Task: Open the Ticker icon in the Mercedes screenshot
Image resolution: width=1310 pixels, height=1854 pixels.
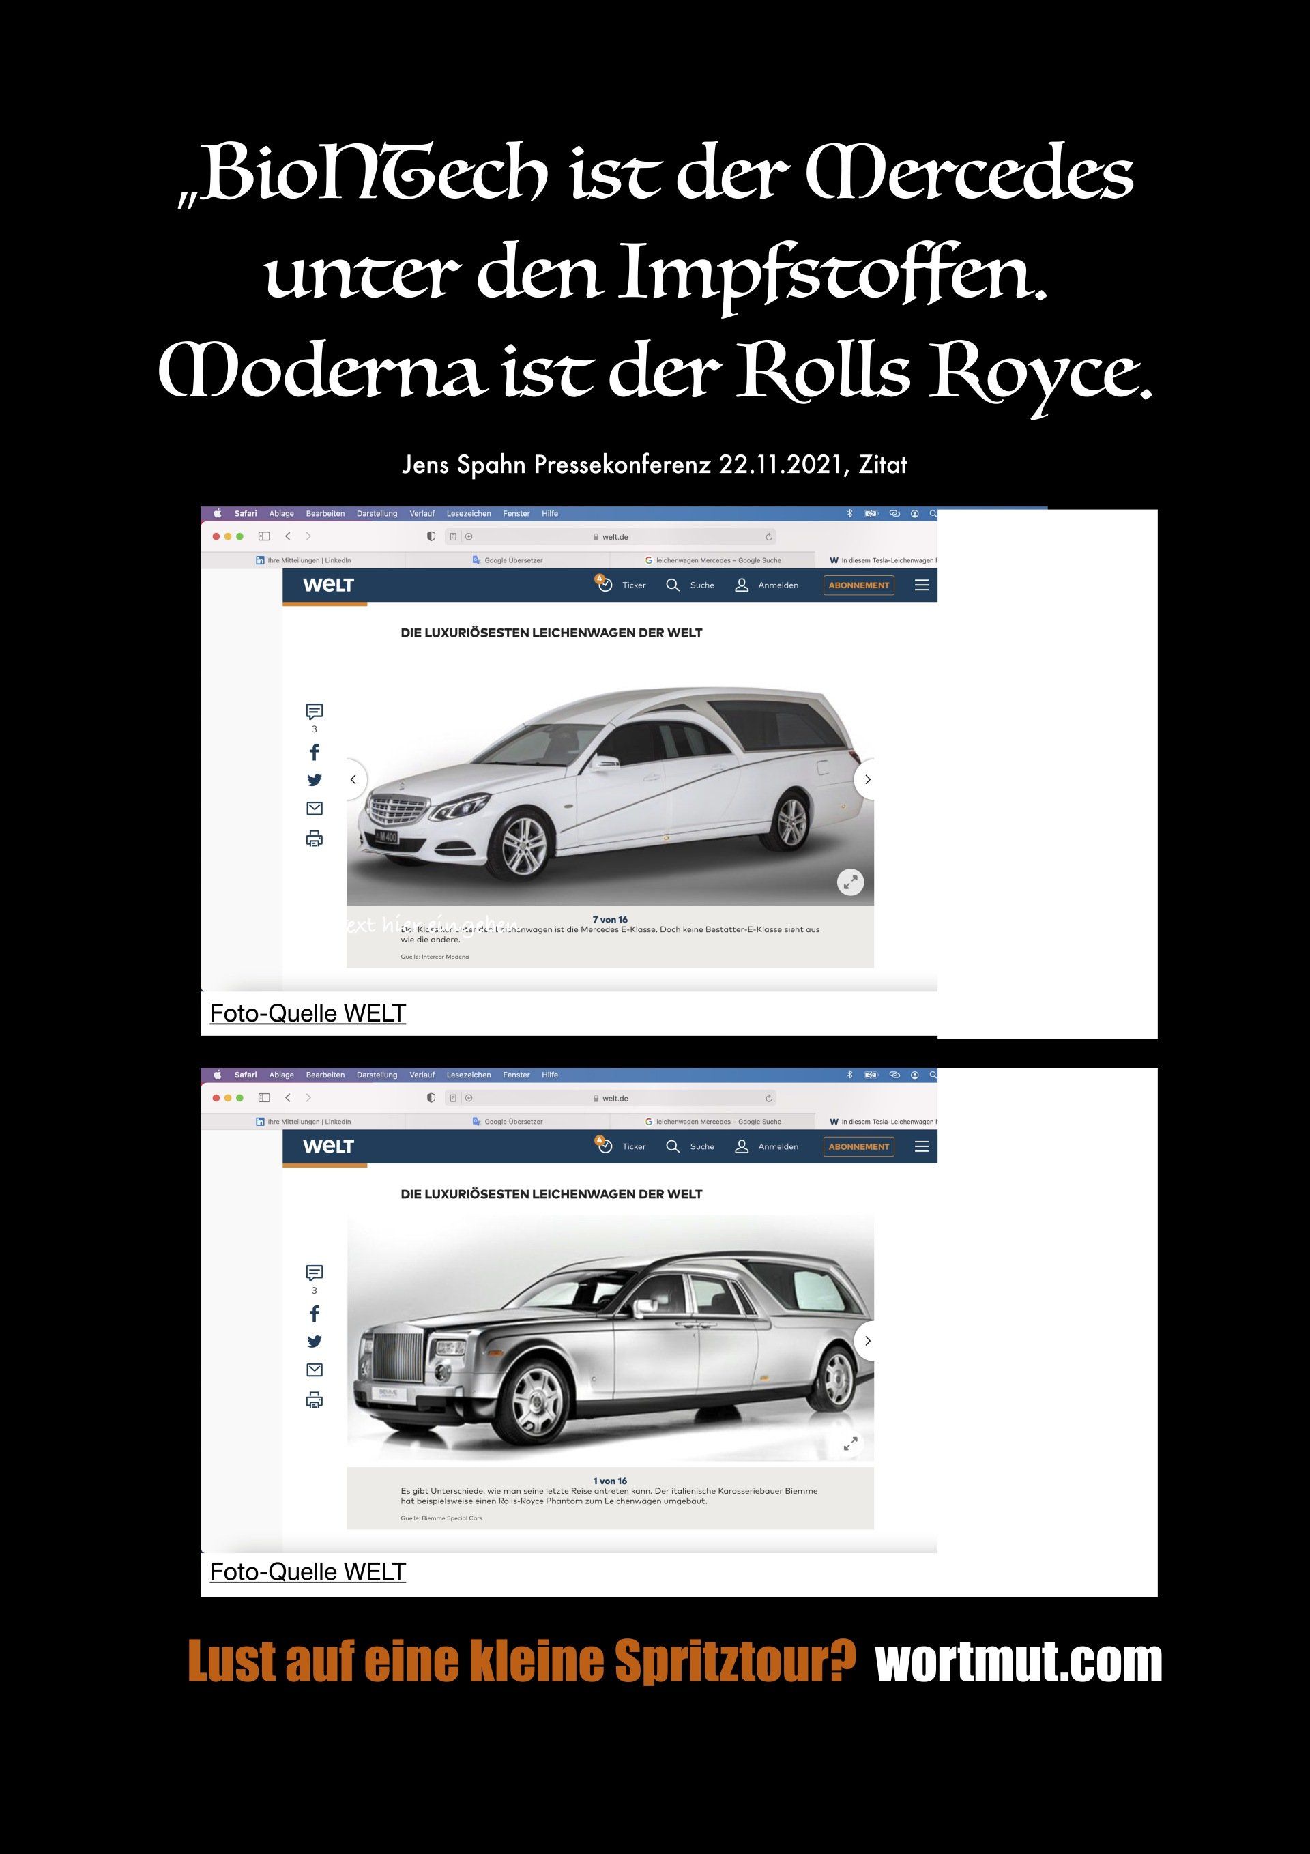Action: (x=604, y=584)
